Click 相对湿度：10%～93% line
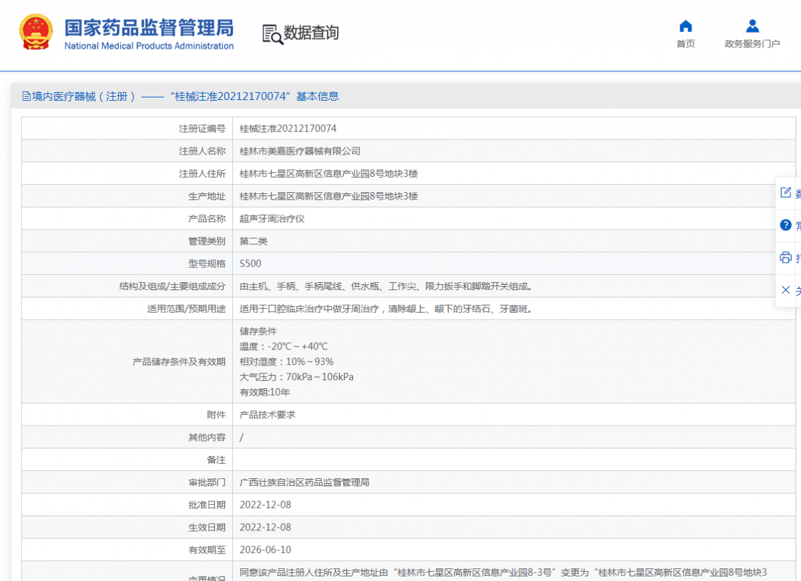 click(x=286, y=362)
